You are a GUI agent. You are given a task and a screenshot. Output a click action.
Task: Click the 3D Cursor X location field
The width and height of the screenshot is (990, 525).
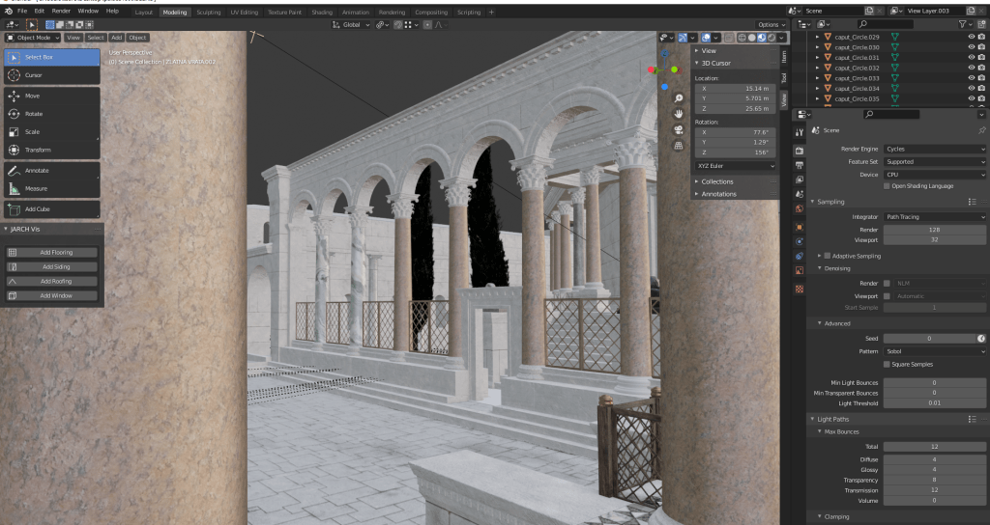[x=735, y=88]
